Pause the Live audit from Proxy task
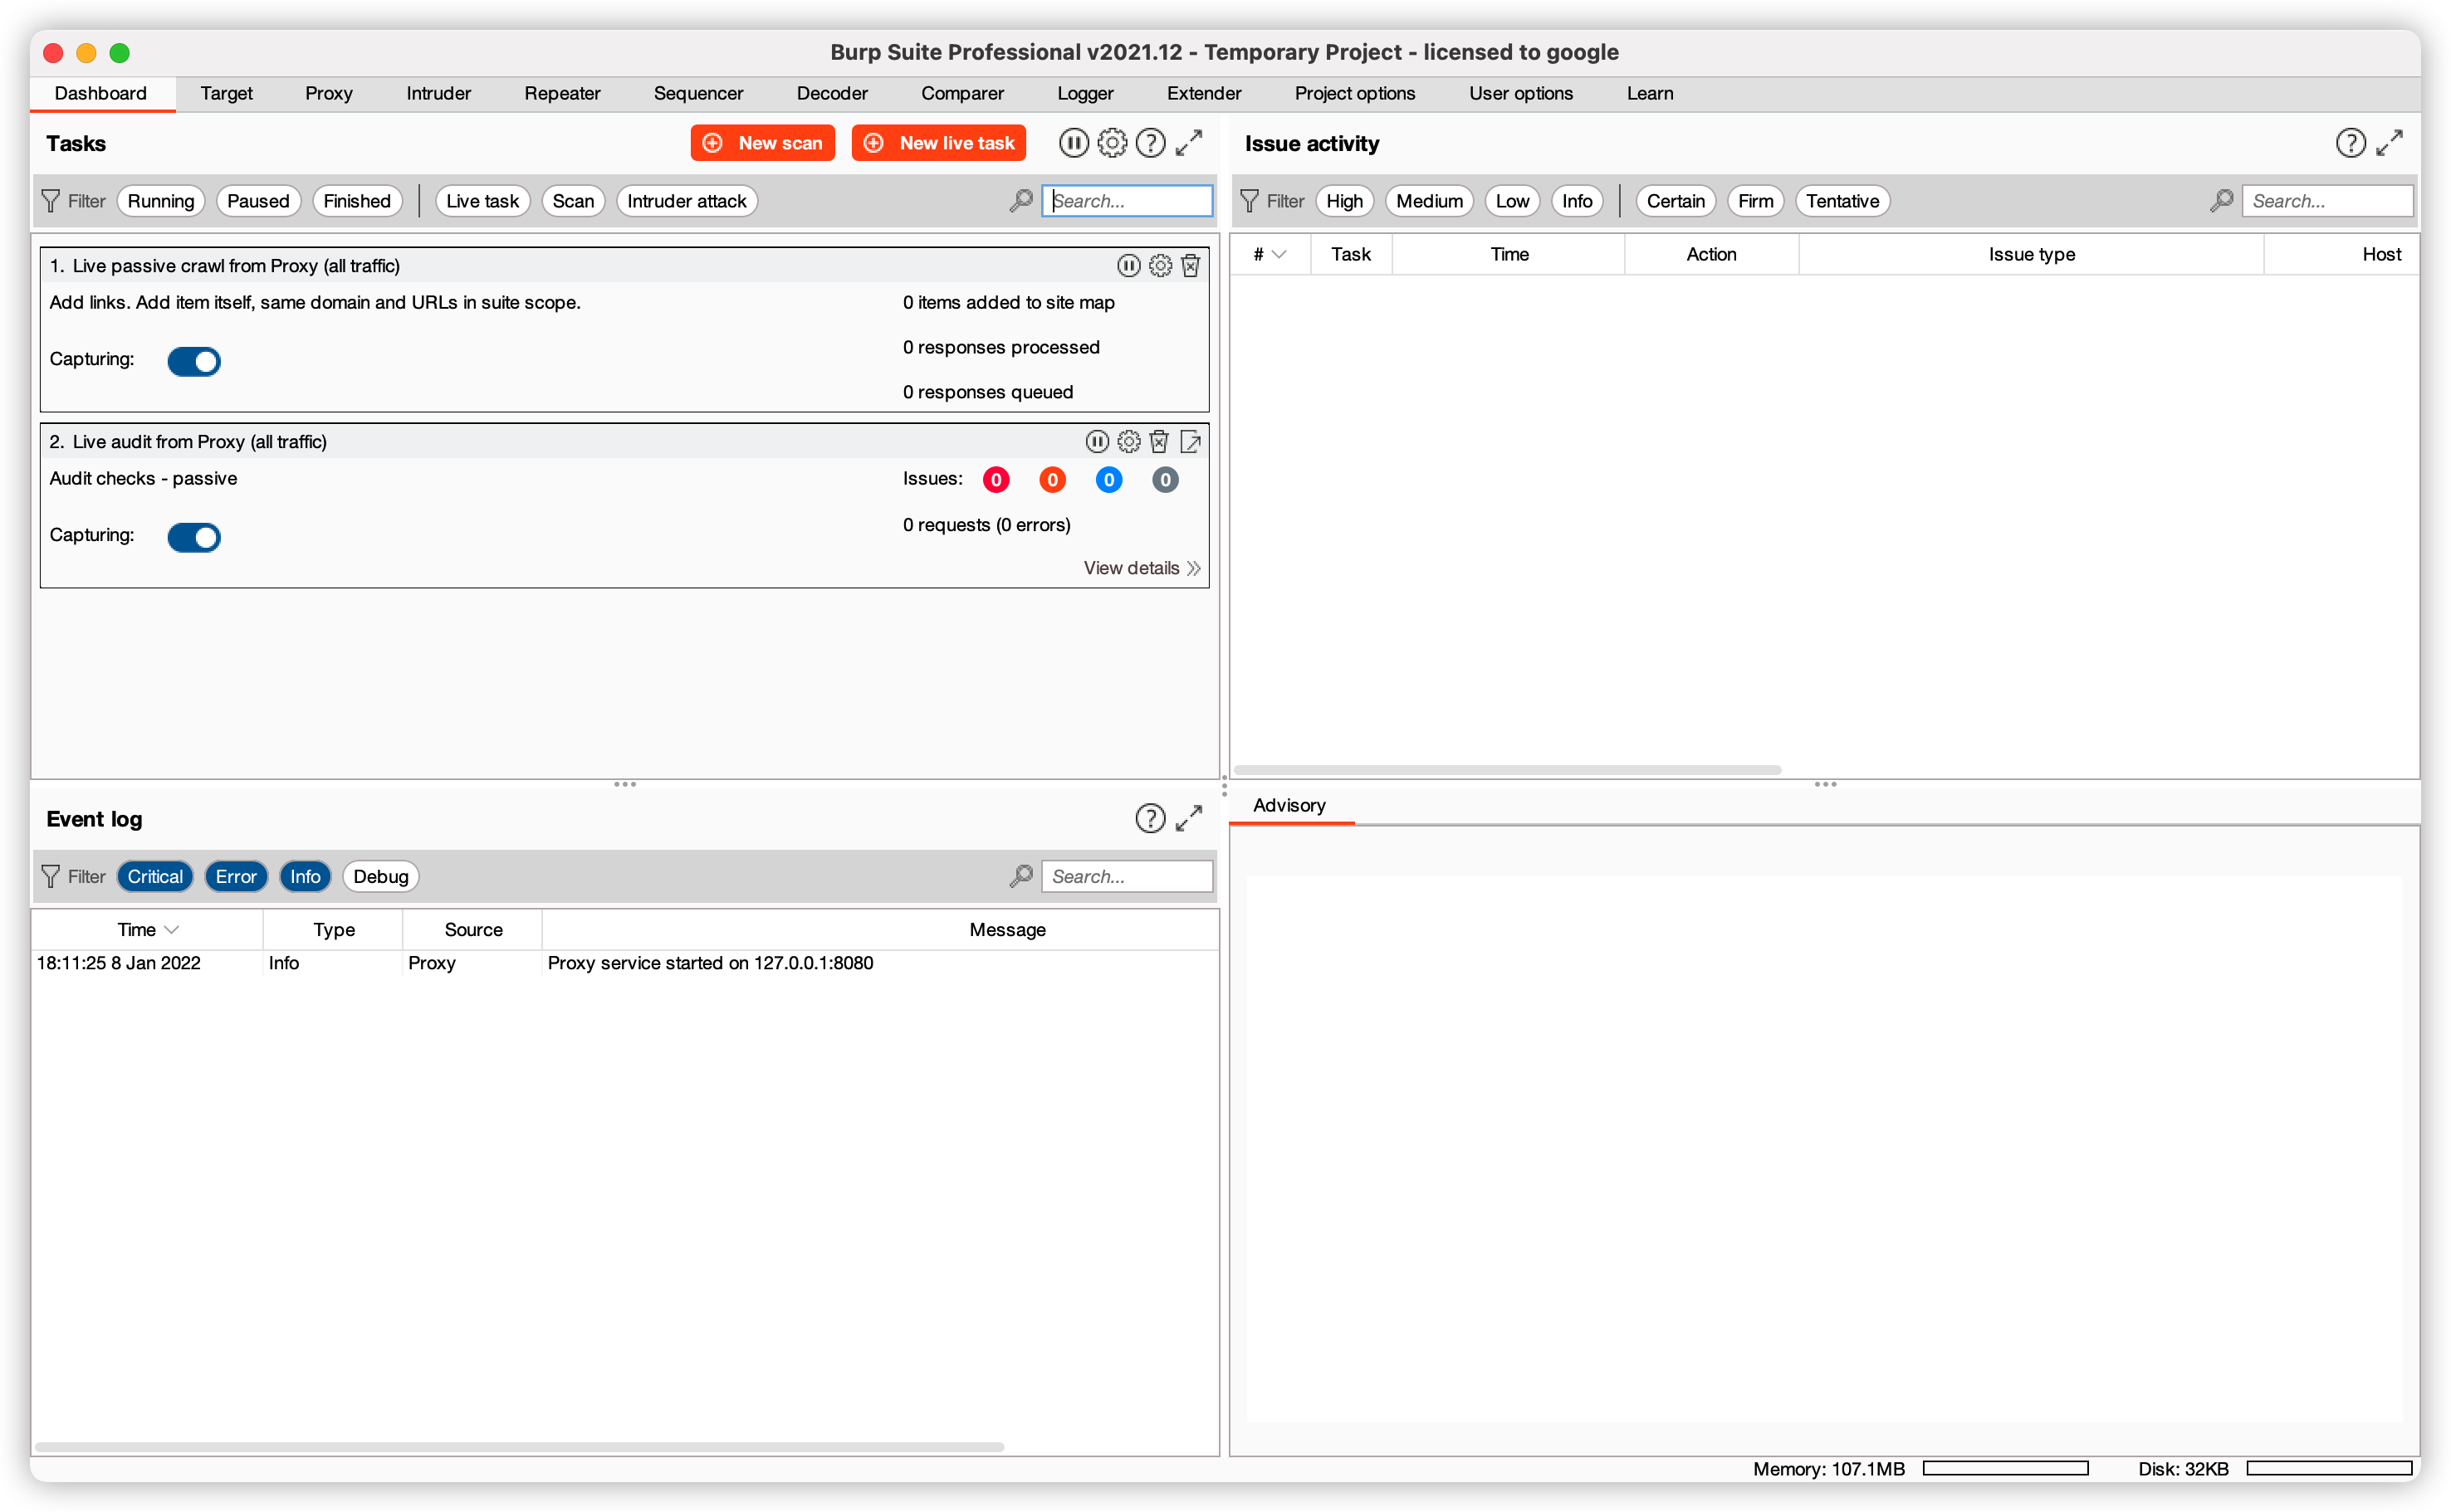The image size is (2451, 1512). (1098, 442)
